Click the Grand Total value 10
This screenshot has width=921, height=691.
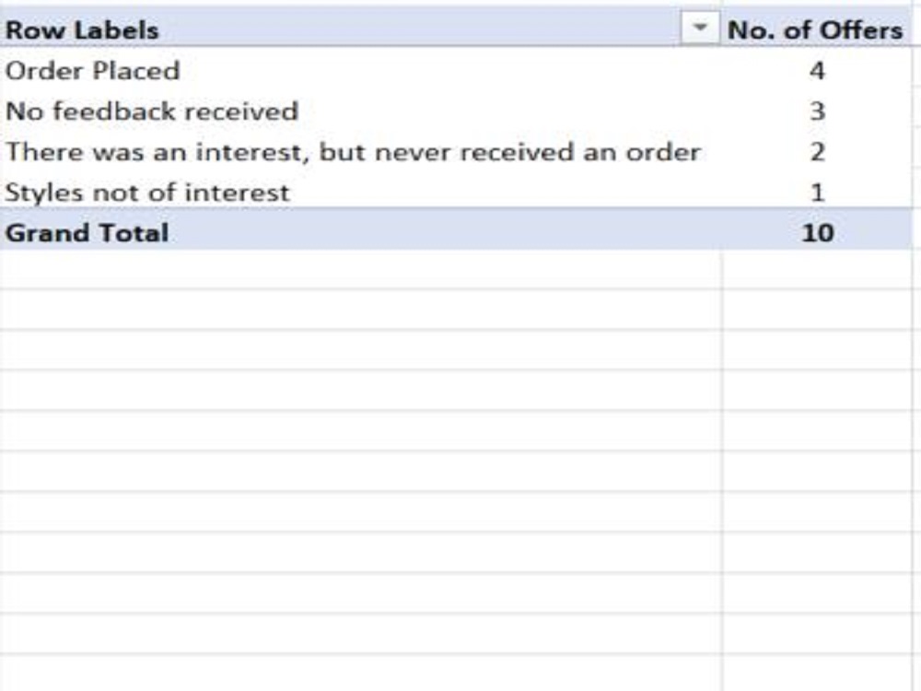tap(817, 232)
